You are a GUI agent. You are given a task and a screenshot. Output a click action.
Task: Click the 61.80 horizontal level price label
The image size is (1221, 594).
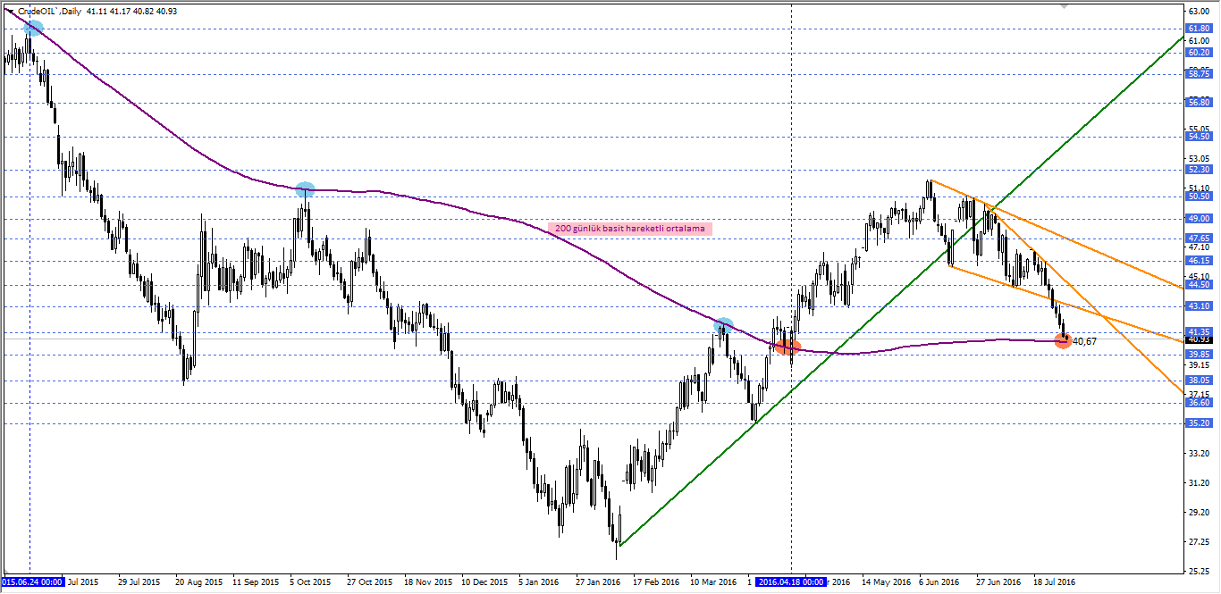click(x=1199, y=29)
